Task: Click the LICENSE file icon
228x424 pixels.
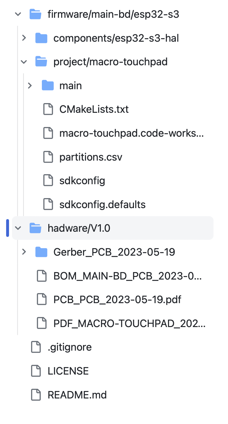Action: pos(36,371)
